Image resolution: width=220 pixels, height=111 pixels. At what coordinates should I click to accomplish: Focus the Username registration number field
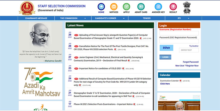coord(179,33)
